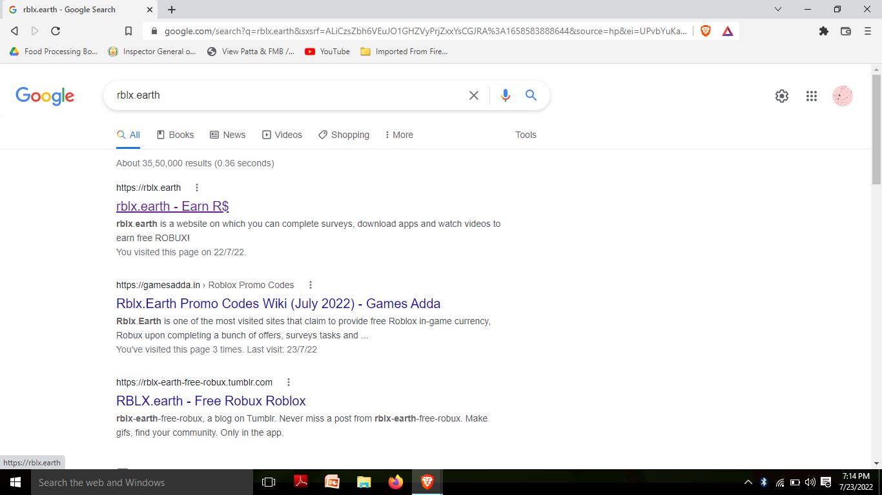This screenshot has width=882, height=495.
Task: Open options for gamesadda.in result
Action: (x=311, y=285)
